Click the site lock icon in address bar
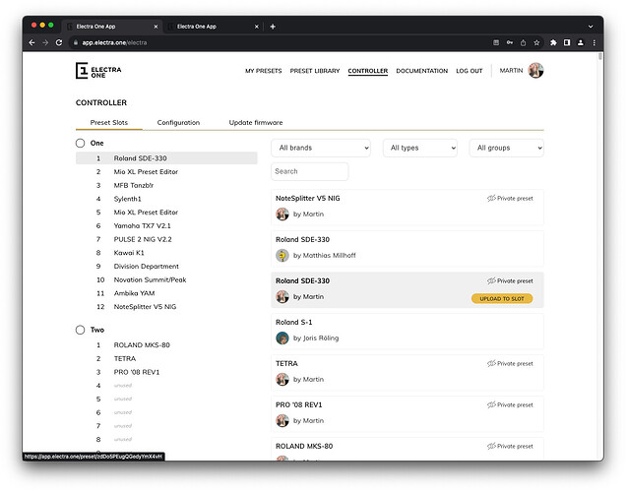The width and height of the screenshot is (627, 492). (x=76, y=42)
